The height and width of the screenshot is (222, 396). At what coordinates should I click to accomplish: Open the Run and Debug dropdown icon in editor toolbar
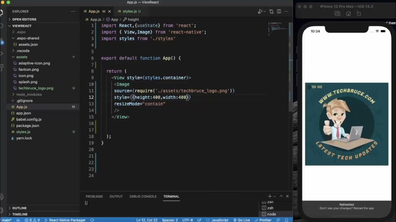(265, 11)
